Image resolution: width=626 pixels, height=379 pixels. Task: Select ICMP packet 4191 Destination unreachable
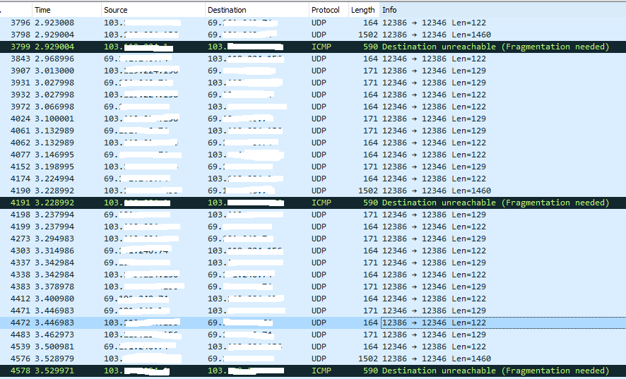pos(313,203)
